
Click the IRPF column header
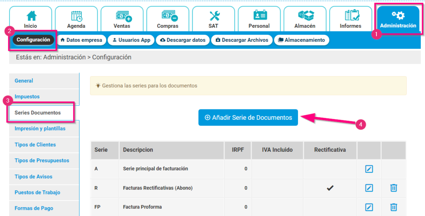coord(238,150)
